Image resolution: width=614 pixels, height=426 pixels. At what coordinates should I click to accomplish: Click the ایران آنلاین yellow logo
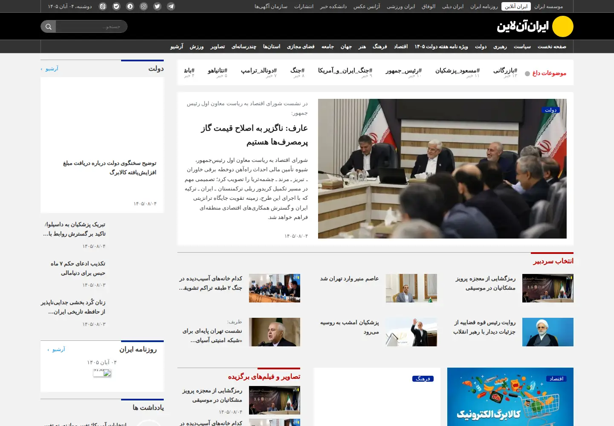(535, 26)
